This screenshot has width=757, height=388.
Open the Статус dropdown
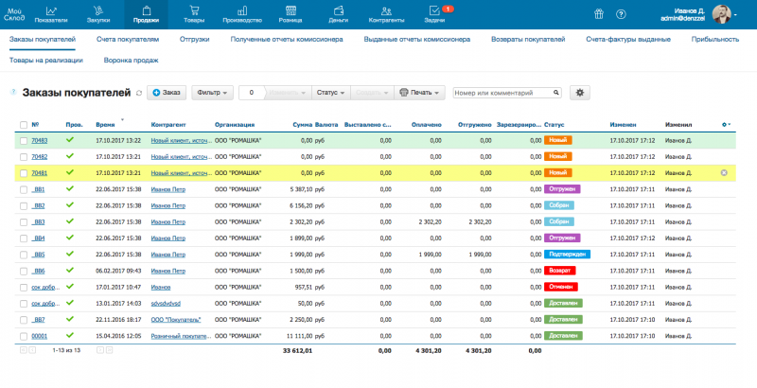[x=330, y=93]
